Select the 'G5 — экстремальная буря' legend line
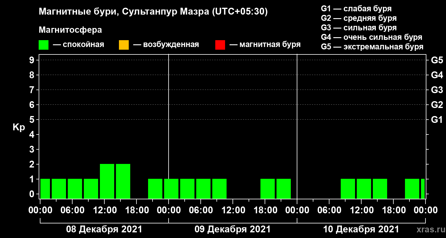This screenshot has height=238, width=446. [372, 47]
